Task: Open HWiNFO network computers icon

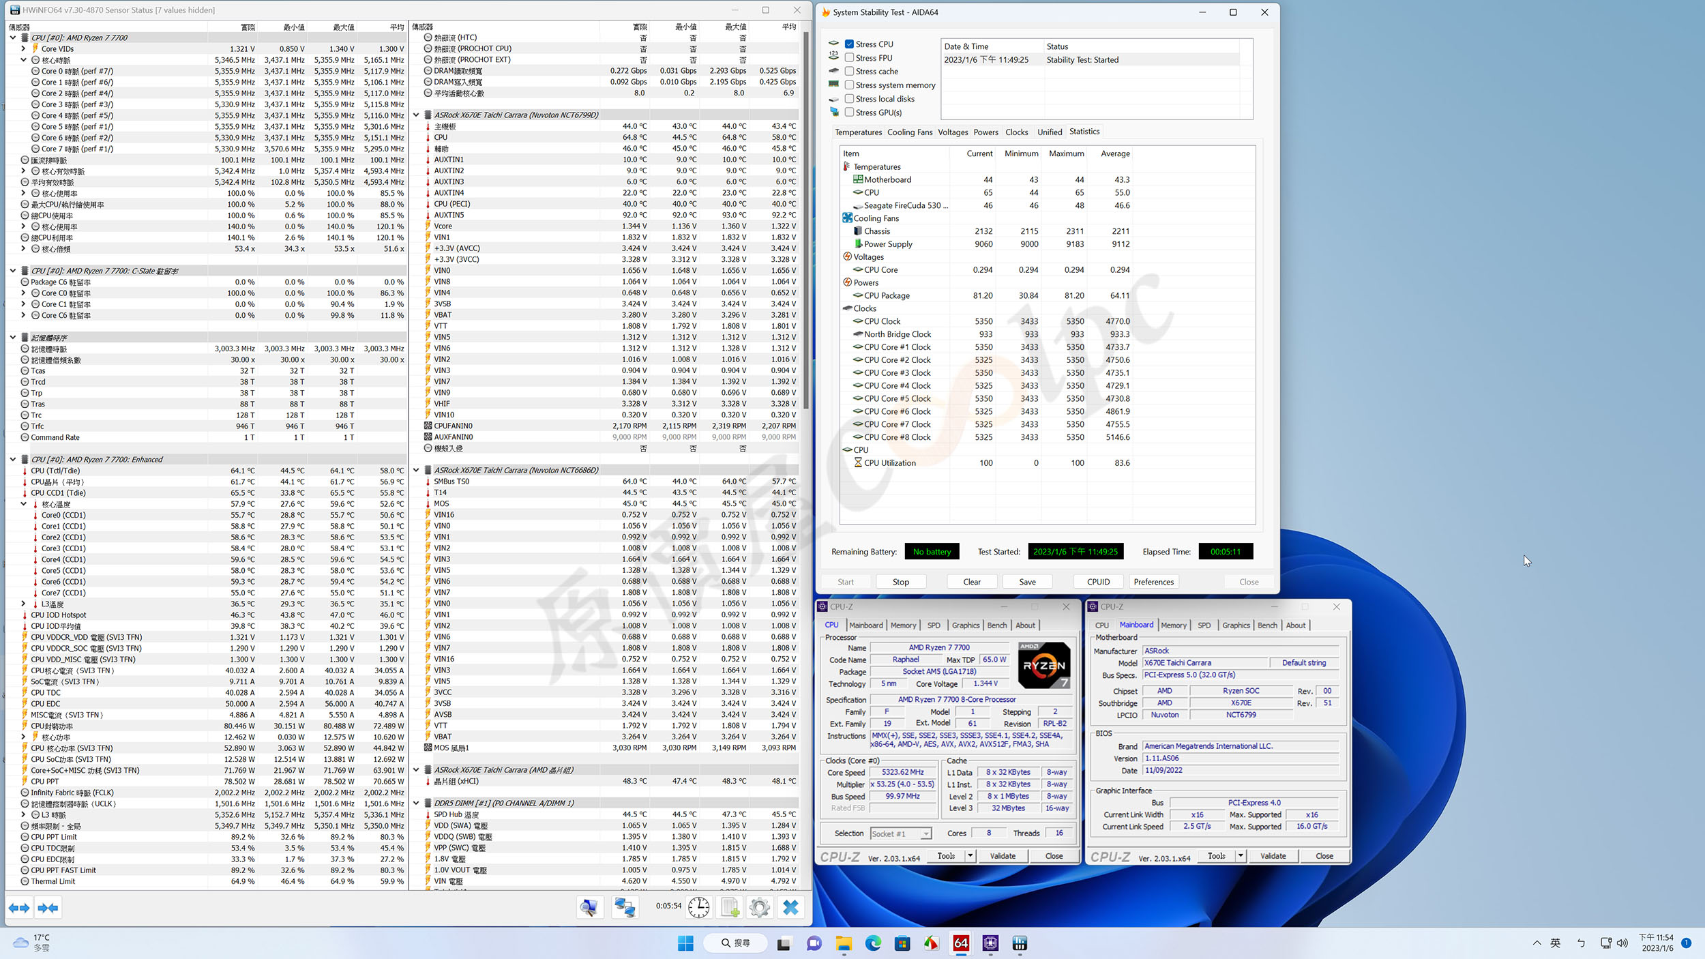Action: (624, 907)
